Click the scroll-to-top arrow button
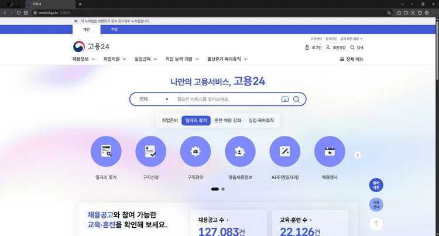Viewport: 439px width, 236px height. tap(376, 224)
